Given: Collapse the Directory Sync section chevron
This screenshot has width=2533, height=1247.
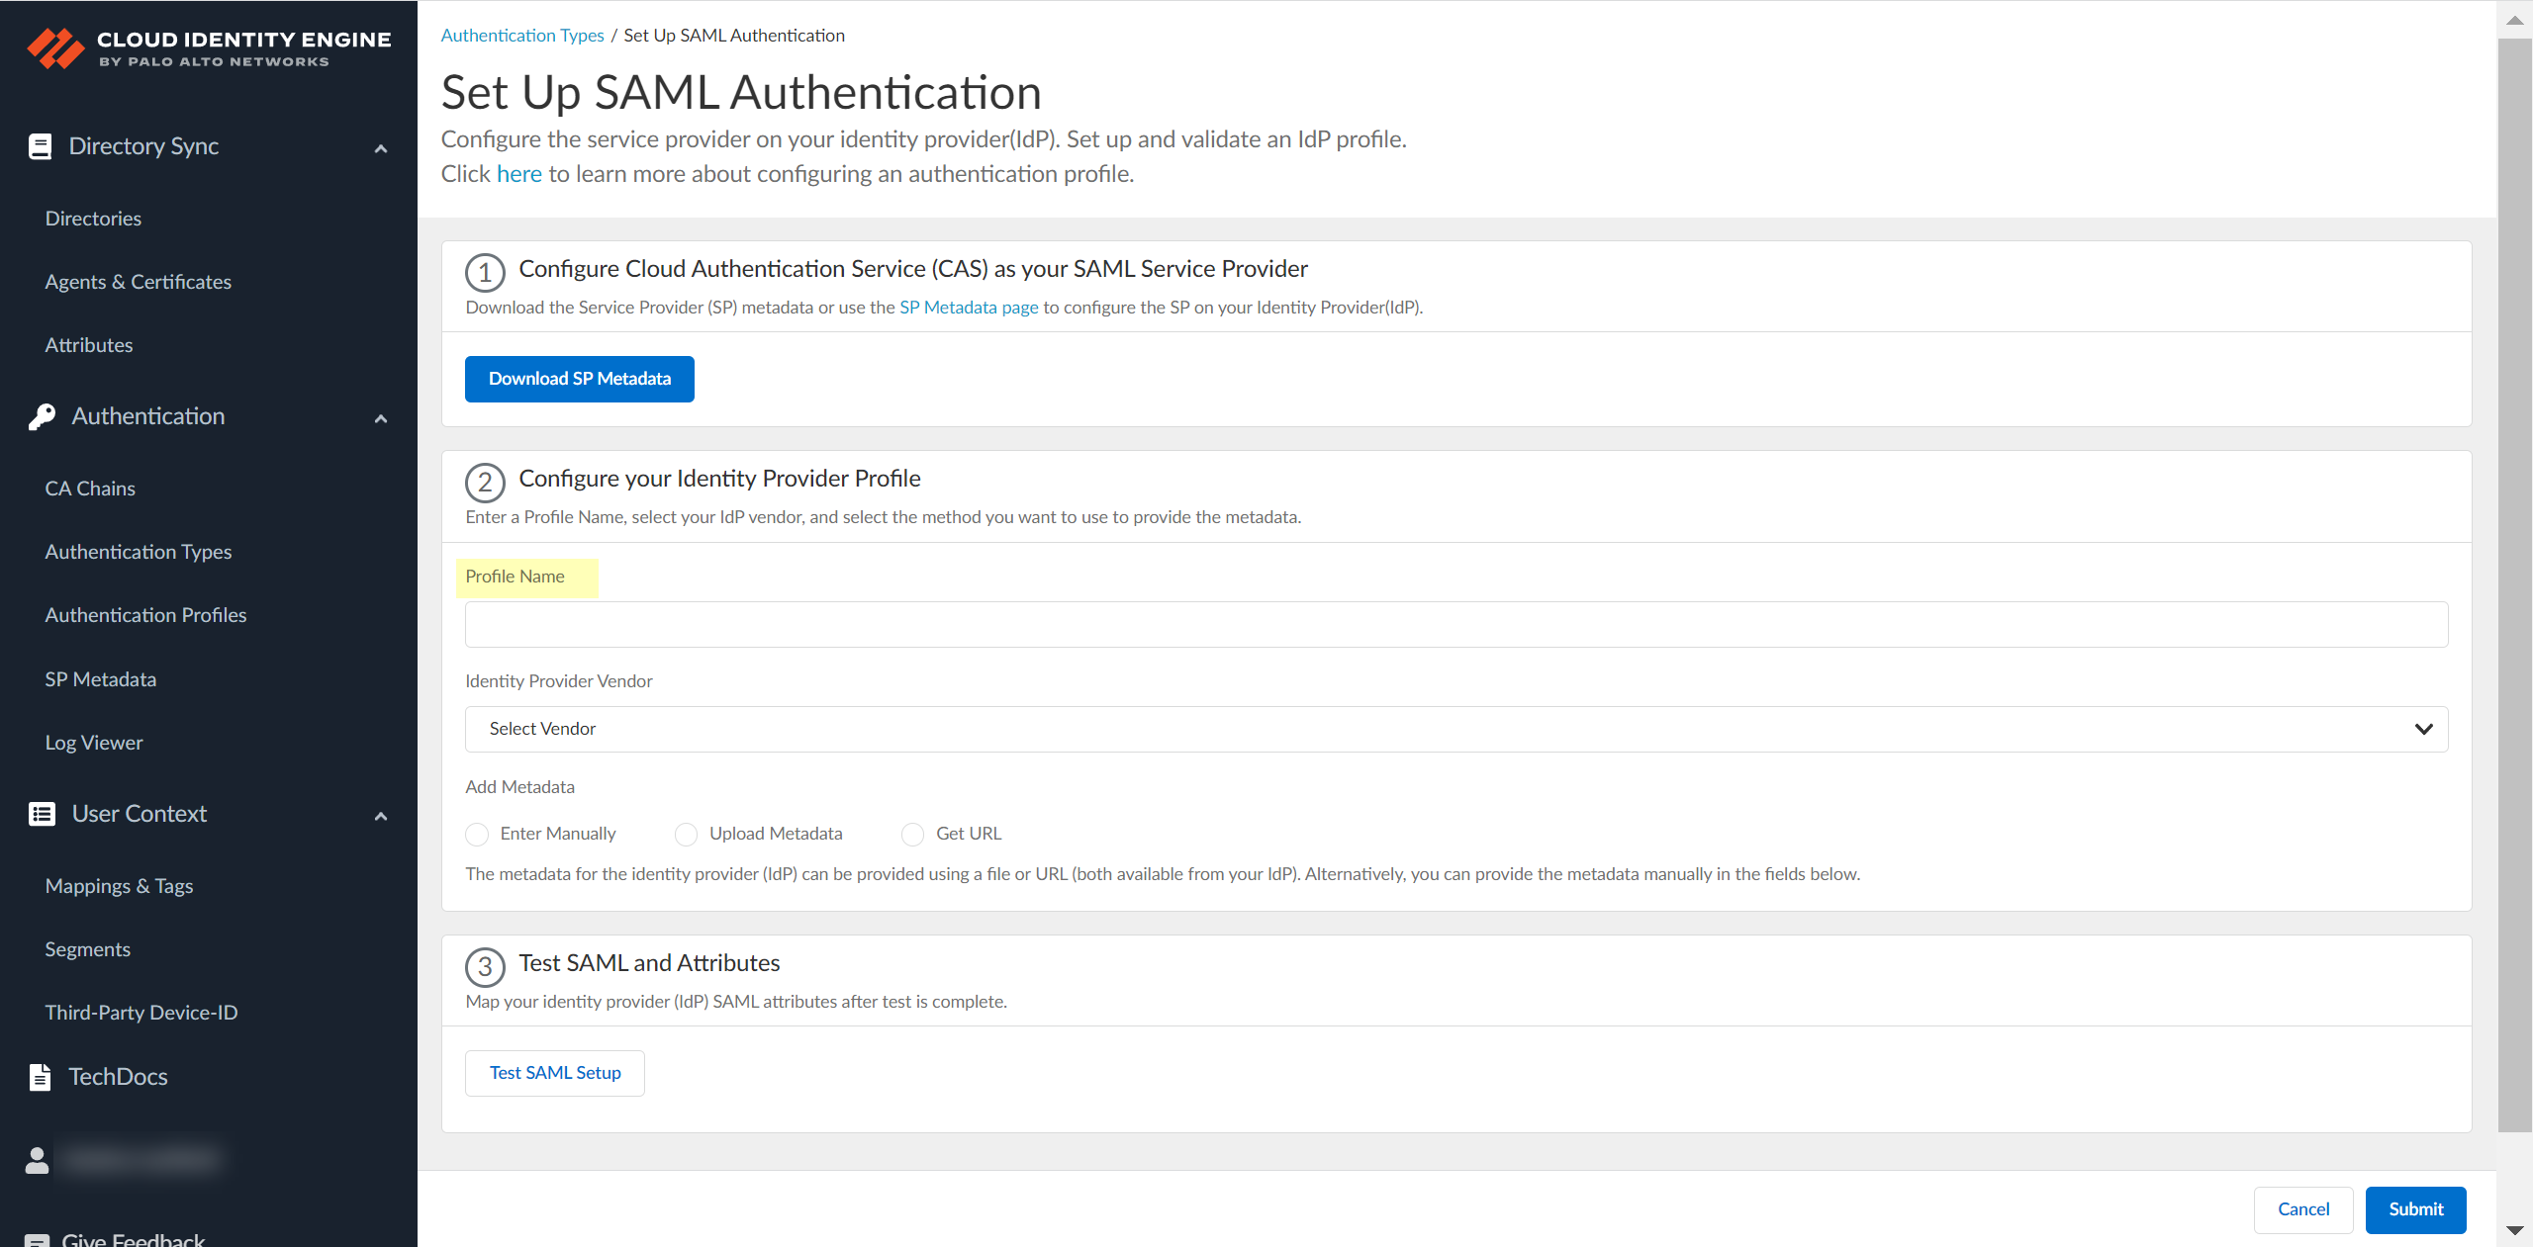Looking at the screenshot, I should pyautogui.click(x=381, y=148).
